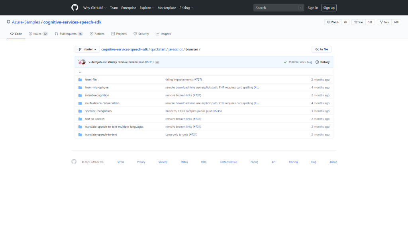Click the footer GitHub logo
Image resolution: width=408 pixels, height=229 pixels.
pos(74,162)
